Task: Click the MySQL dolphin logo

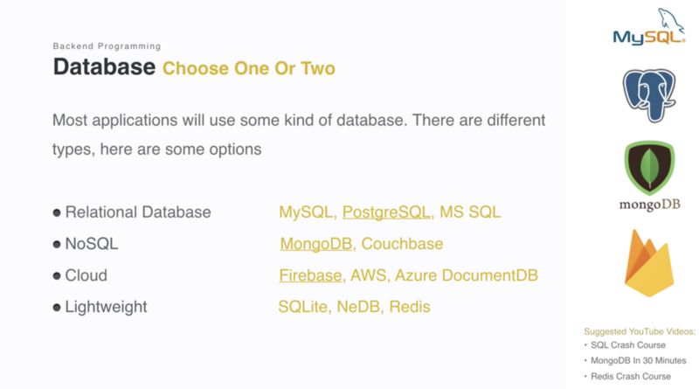Action: pos(647,29)
